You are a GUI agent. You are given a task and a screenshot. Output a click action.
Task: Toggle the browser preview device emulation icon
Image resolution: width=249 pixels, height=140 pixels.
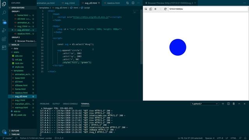[151, 9]
